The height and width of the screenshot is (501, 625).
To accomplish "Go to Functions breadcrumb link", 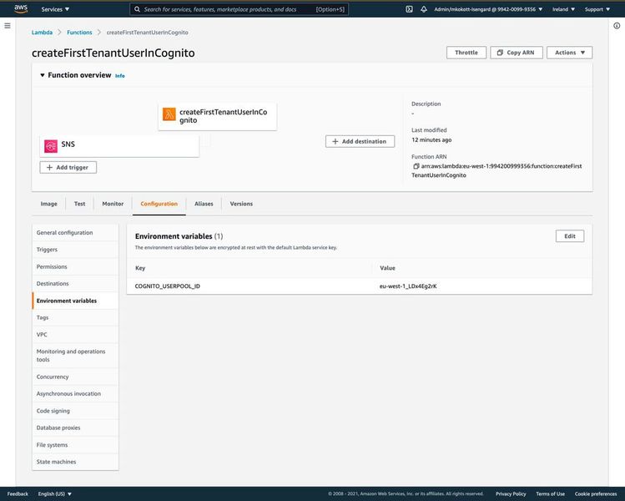I will [x=79, y=33].
